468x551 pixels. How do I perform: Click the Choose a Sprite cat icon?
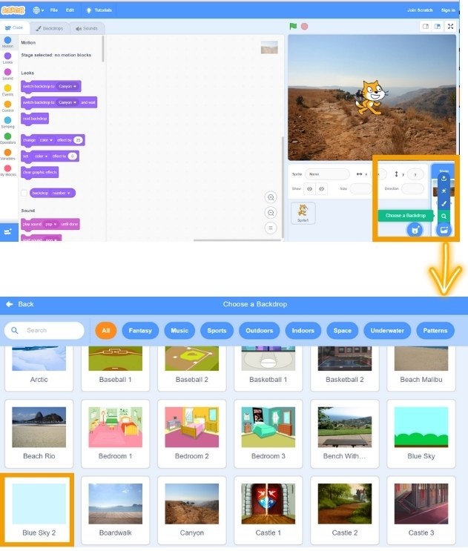click(x=415, y=230)
